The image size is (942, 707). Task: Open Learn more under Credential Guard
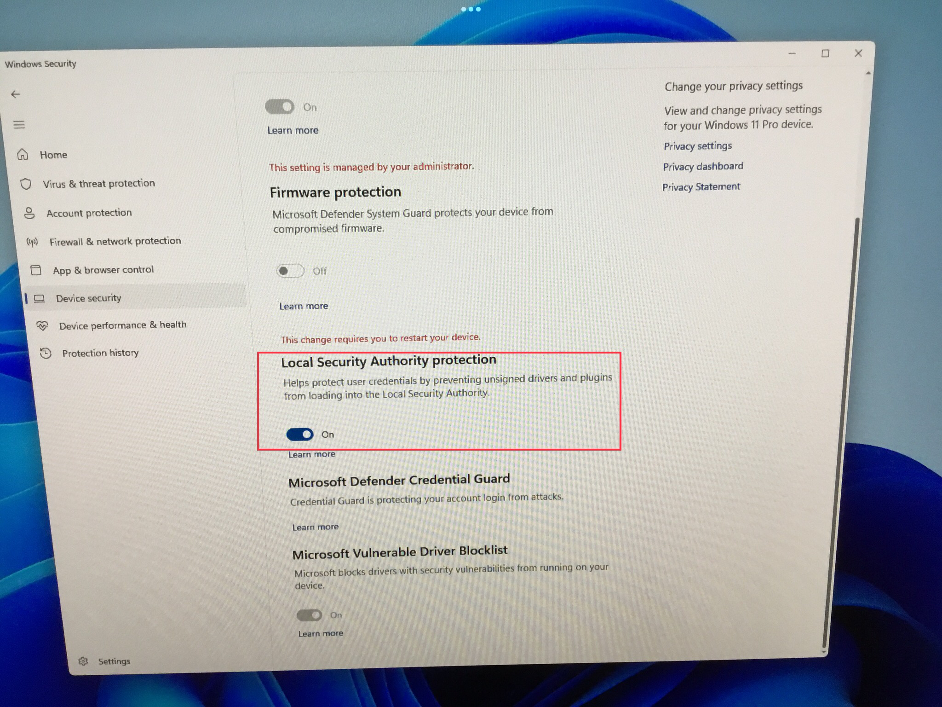click(316, 527)
